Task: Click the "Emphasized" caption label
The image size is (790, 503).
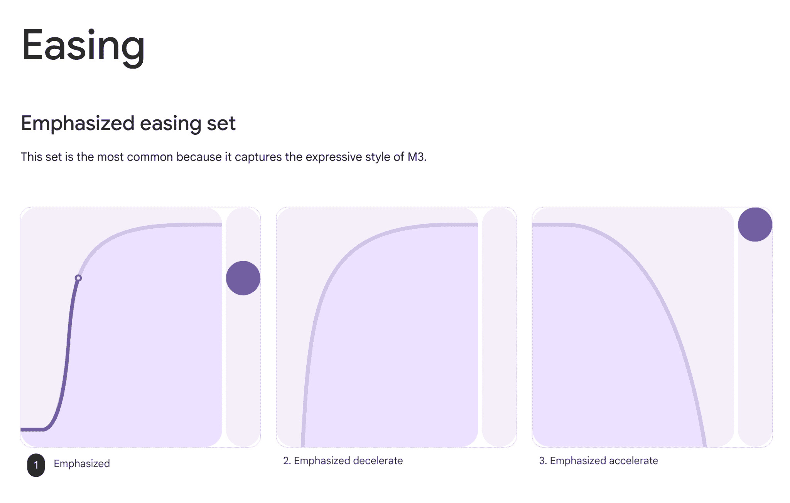Action: 82,464
